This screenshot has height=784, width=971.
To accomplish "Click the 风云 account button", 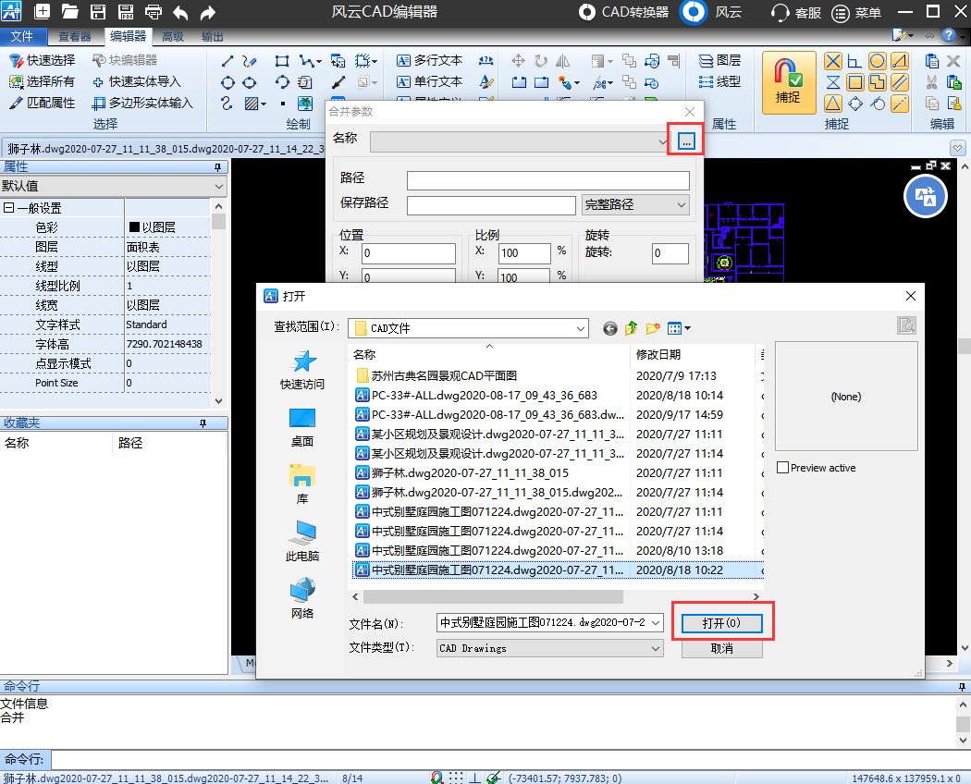I will (711, 12).
